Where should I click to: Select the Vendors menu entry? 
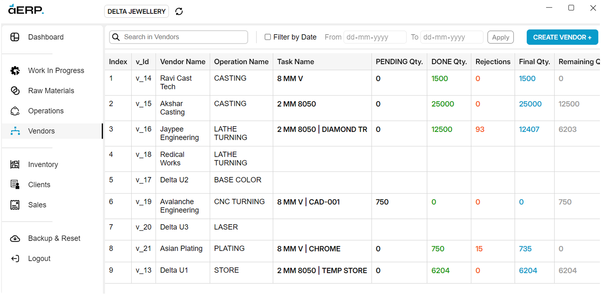click(52, 131)
